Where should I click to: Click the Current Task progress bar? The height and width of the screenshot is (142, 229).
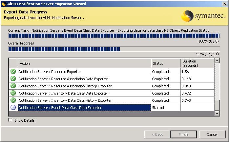click(x=114, y=36)
